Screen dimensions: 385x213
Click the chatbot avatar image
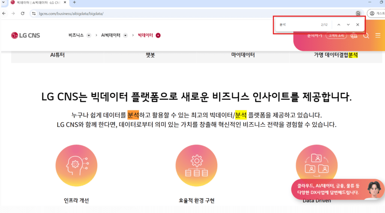coord(374,189)
